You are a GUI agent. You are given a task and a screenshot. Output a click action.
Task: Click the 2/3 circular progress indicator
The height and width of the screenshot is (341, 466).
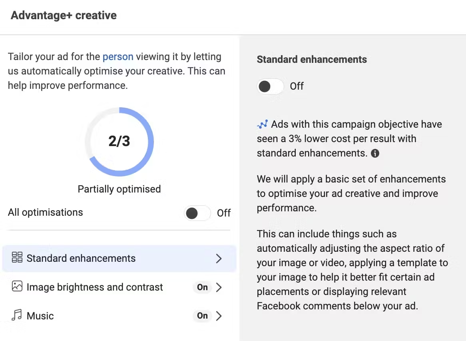pos(119,142)
